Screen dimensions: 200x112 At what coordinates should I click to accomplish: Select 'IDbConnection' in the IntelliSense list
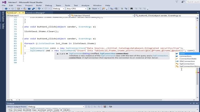coord(187,61)
